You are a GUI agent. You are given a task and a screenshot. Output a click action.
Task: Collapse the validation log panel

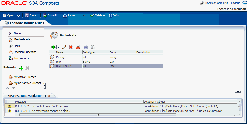click(x=238, y=92)
